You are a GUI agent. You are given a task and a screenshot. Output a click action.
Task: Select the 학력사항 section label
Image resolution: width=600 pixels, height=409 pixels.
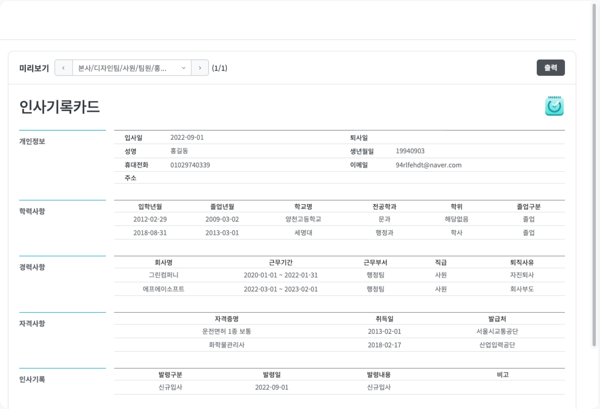coord(32,211)
